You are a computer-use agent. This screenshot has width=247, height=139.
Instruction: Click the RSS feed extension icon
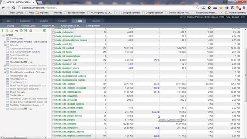tap(239, 8)
